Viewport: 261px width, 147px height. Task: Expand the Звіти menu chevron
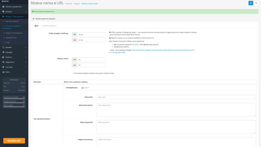coord(26,72)
